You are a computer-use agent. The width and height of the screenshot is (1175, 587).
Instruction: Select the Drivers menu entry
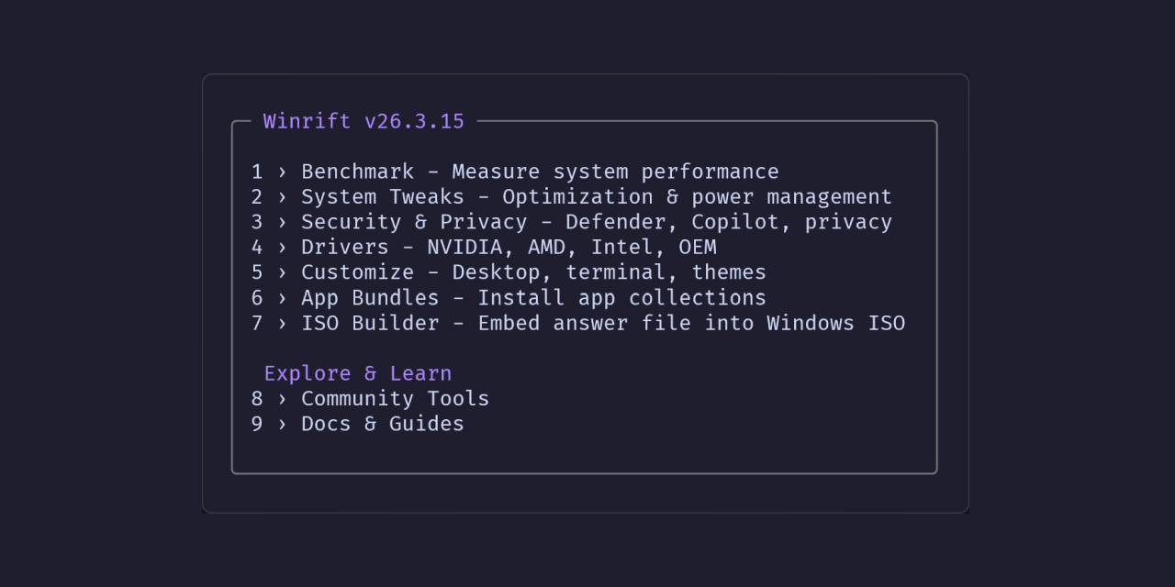(x=344, y=247)
